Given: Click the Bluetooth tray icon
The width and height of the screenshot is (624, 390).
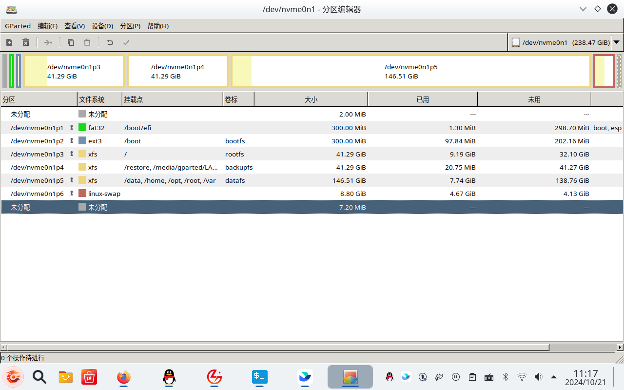Looking at the screenshot, I should pos(506,377).
